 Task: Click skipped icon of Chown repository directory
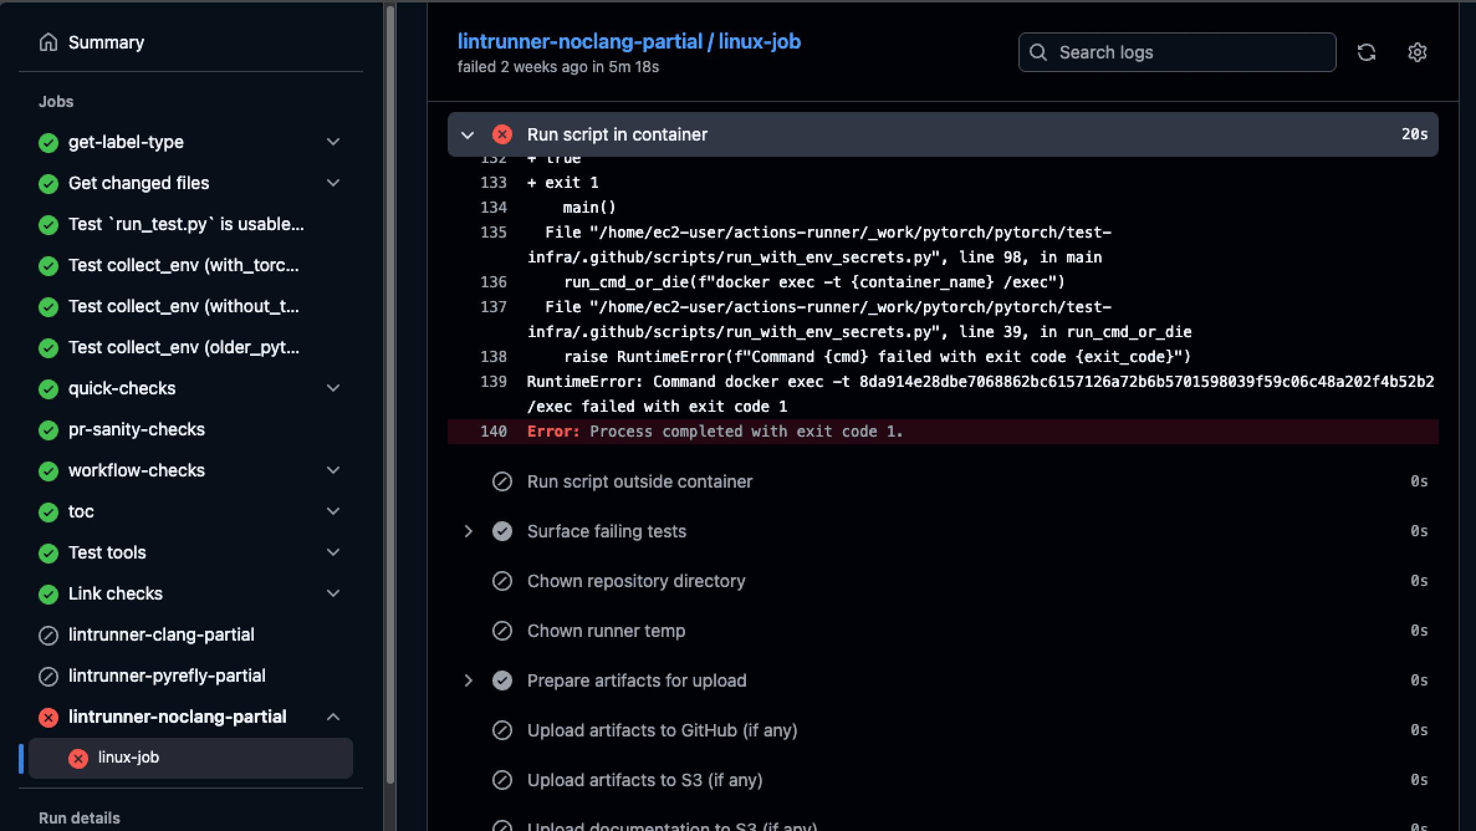[502, 581]
